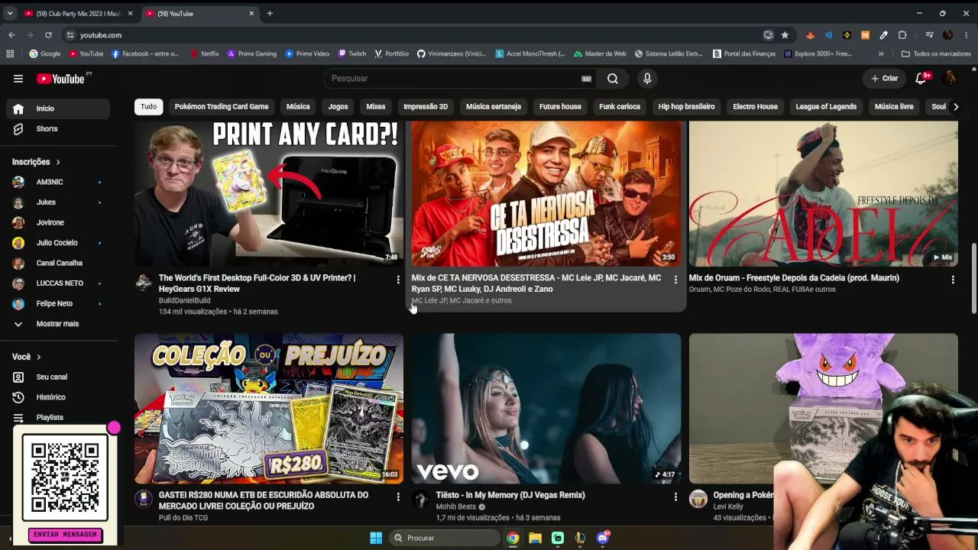Open the AM3NIC subscription channel

(x=58, y=183)
